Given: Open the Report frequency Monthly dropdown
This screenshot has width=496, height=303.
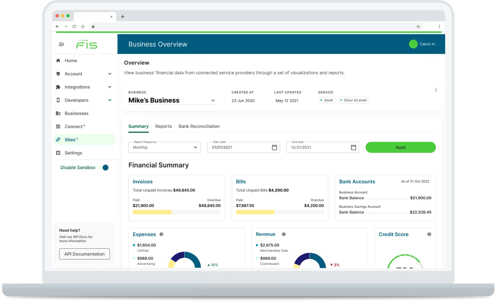Looking at the screenshot, I should (164, 147).
